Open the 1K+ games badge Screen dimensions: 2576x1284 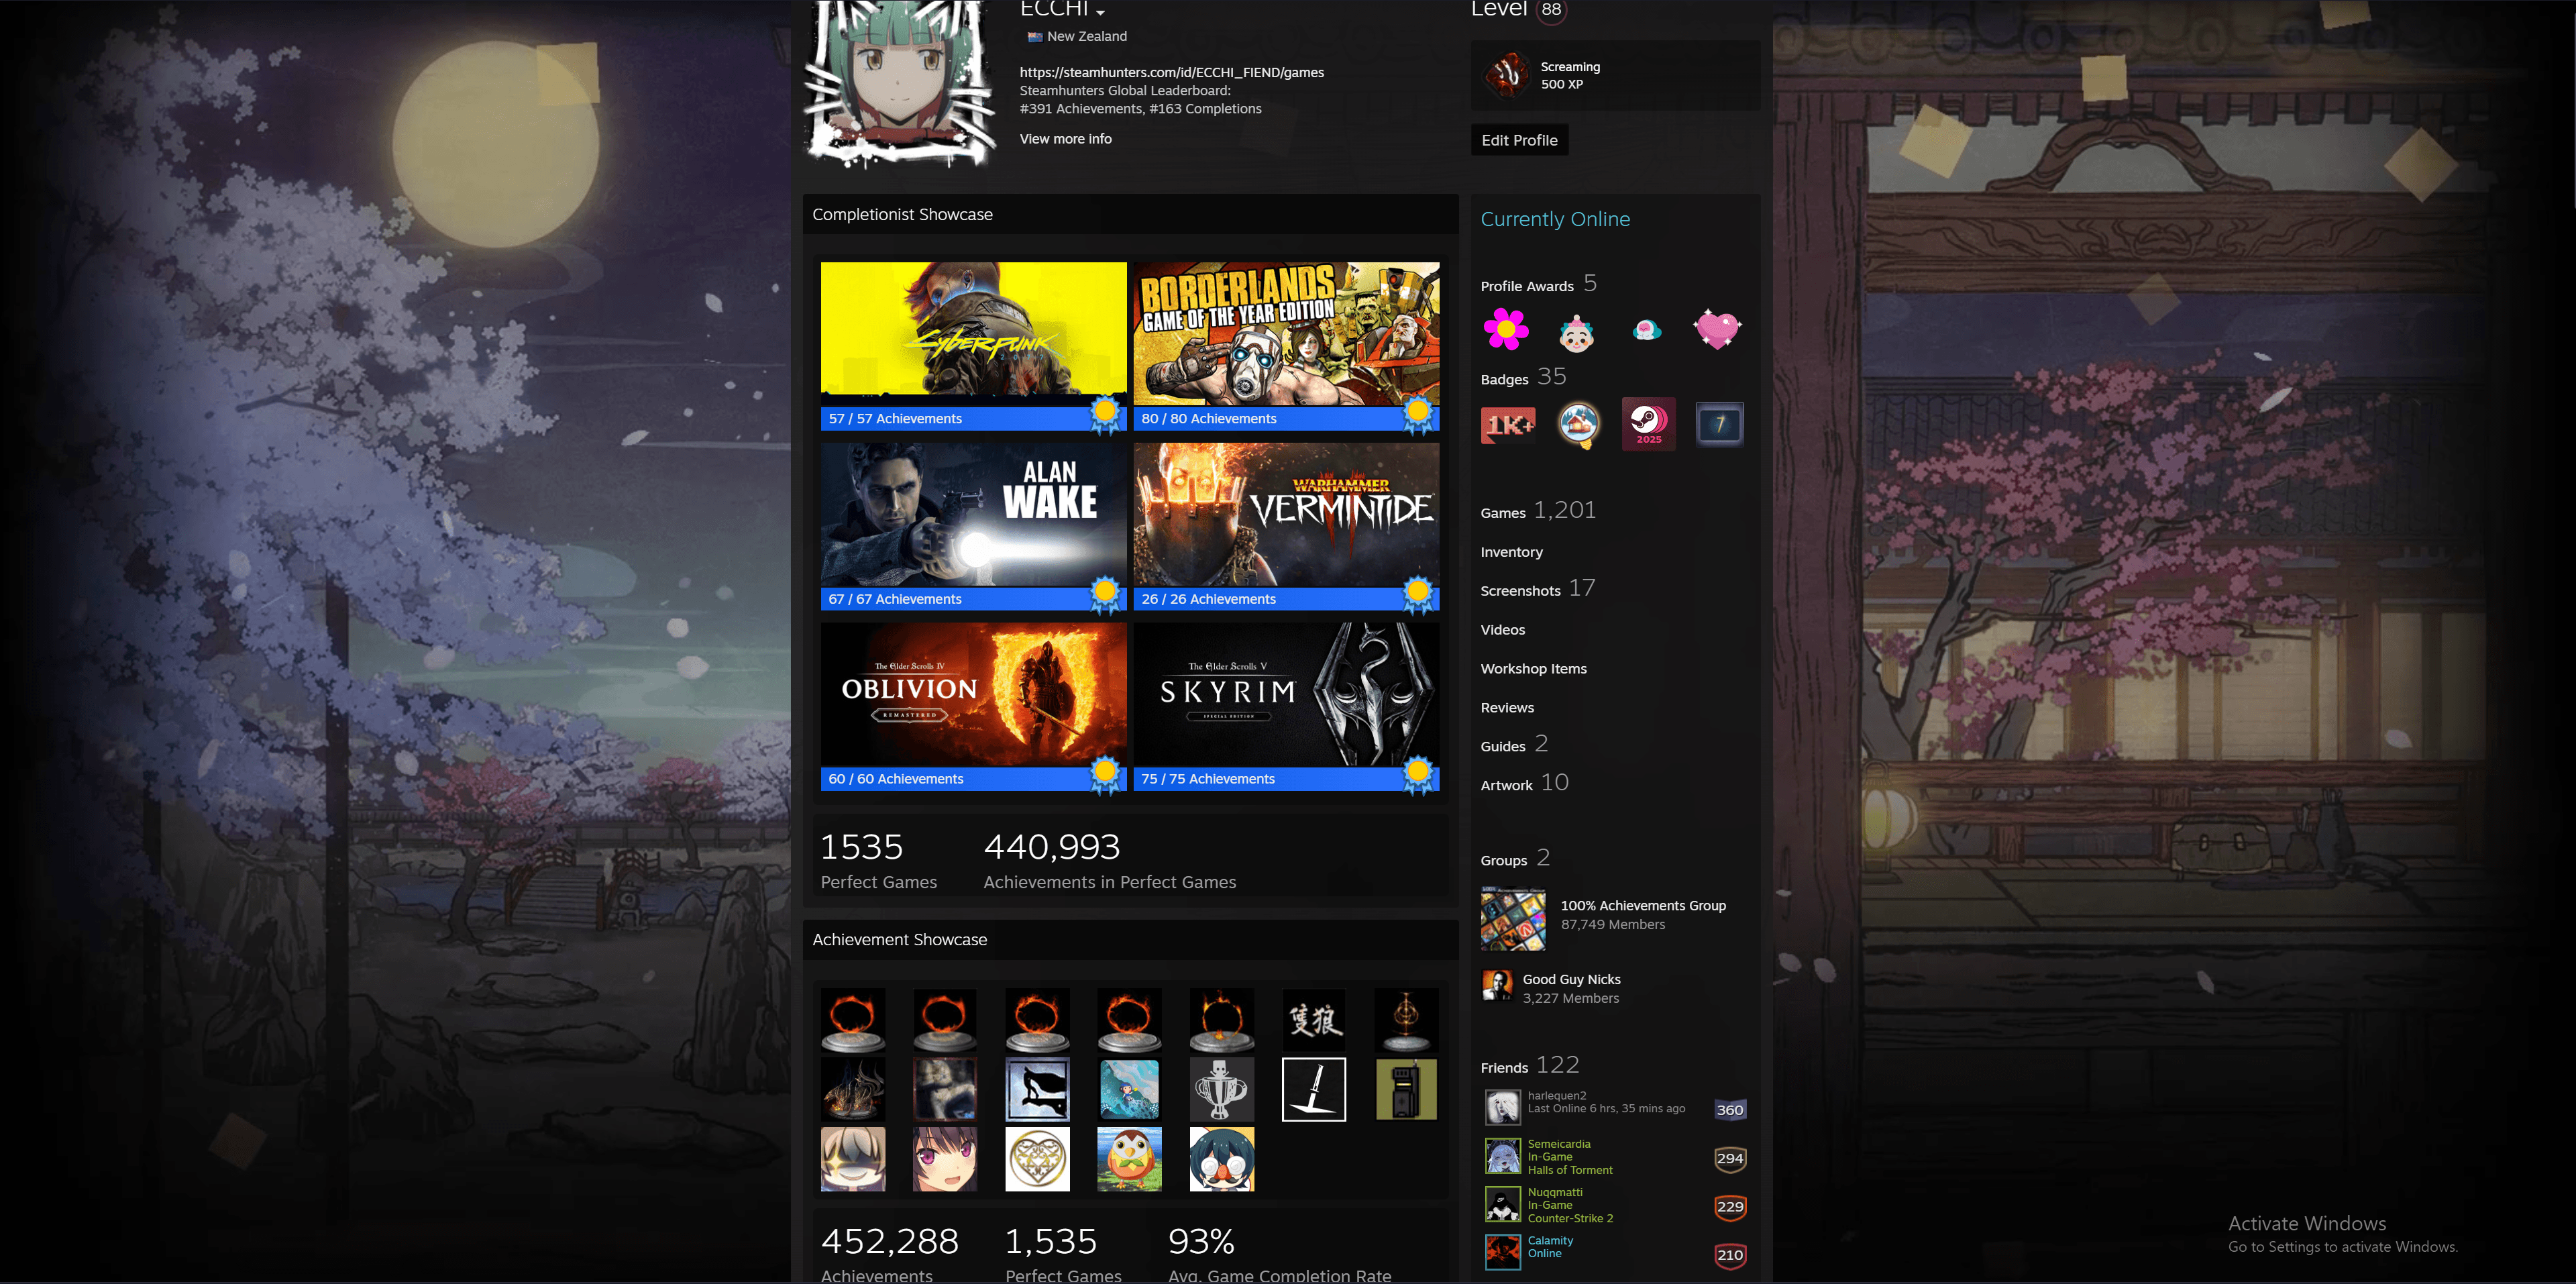tap(1507, 425)
